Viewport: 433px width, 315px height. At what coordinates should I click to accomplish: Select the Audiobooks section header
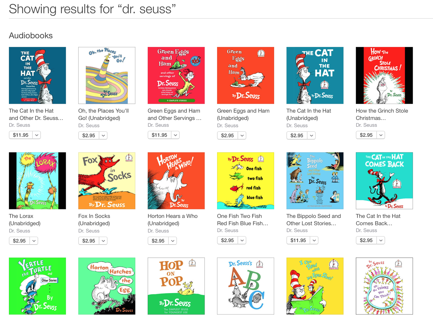[31, 35]
